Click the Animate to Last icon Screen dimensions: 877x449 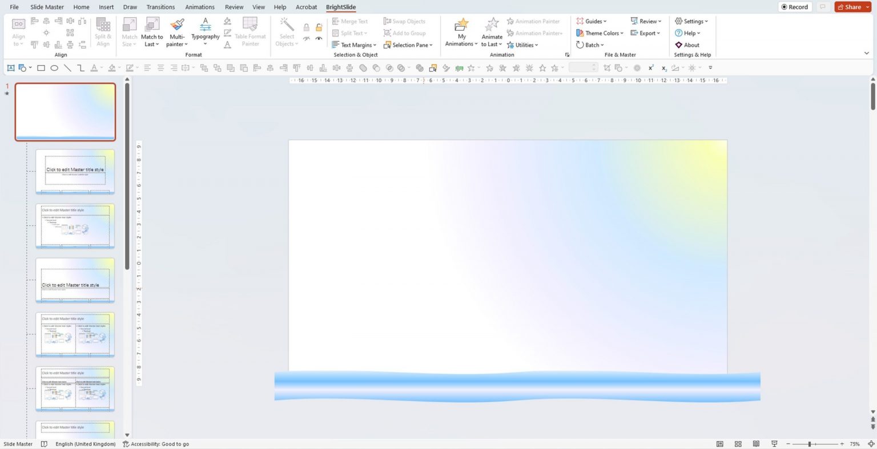[491, 33]
